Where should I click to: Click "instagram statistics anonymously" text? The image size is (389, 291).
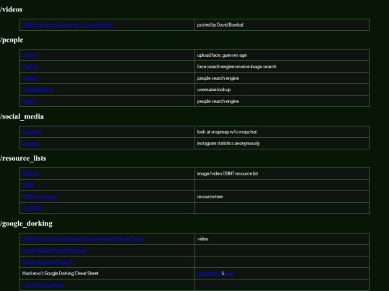[228, 144]
